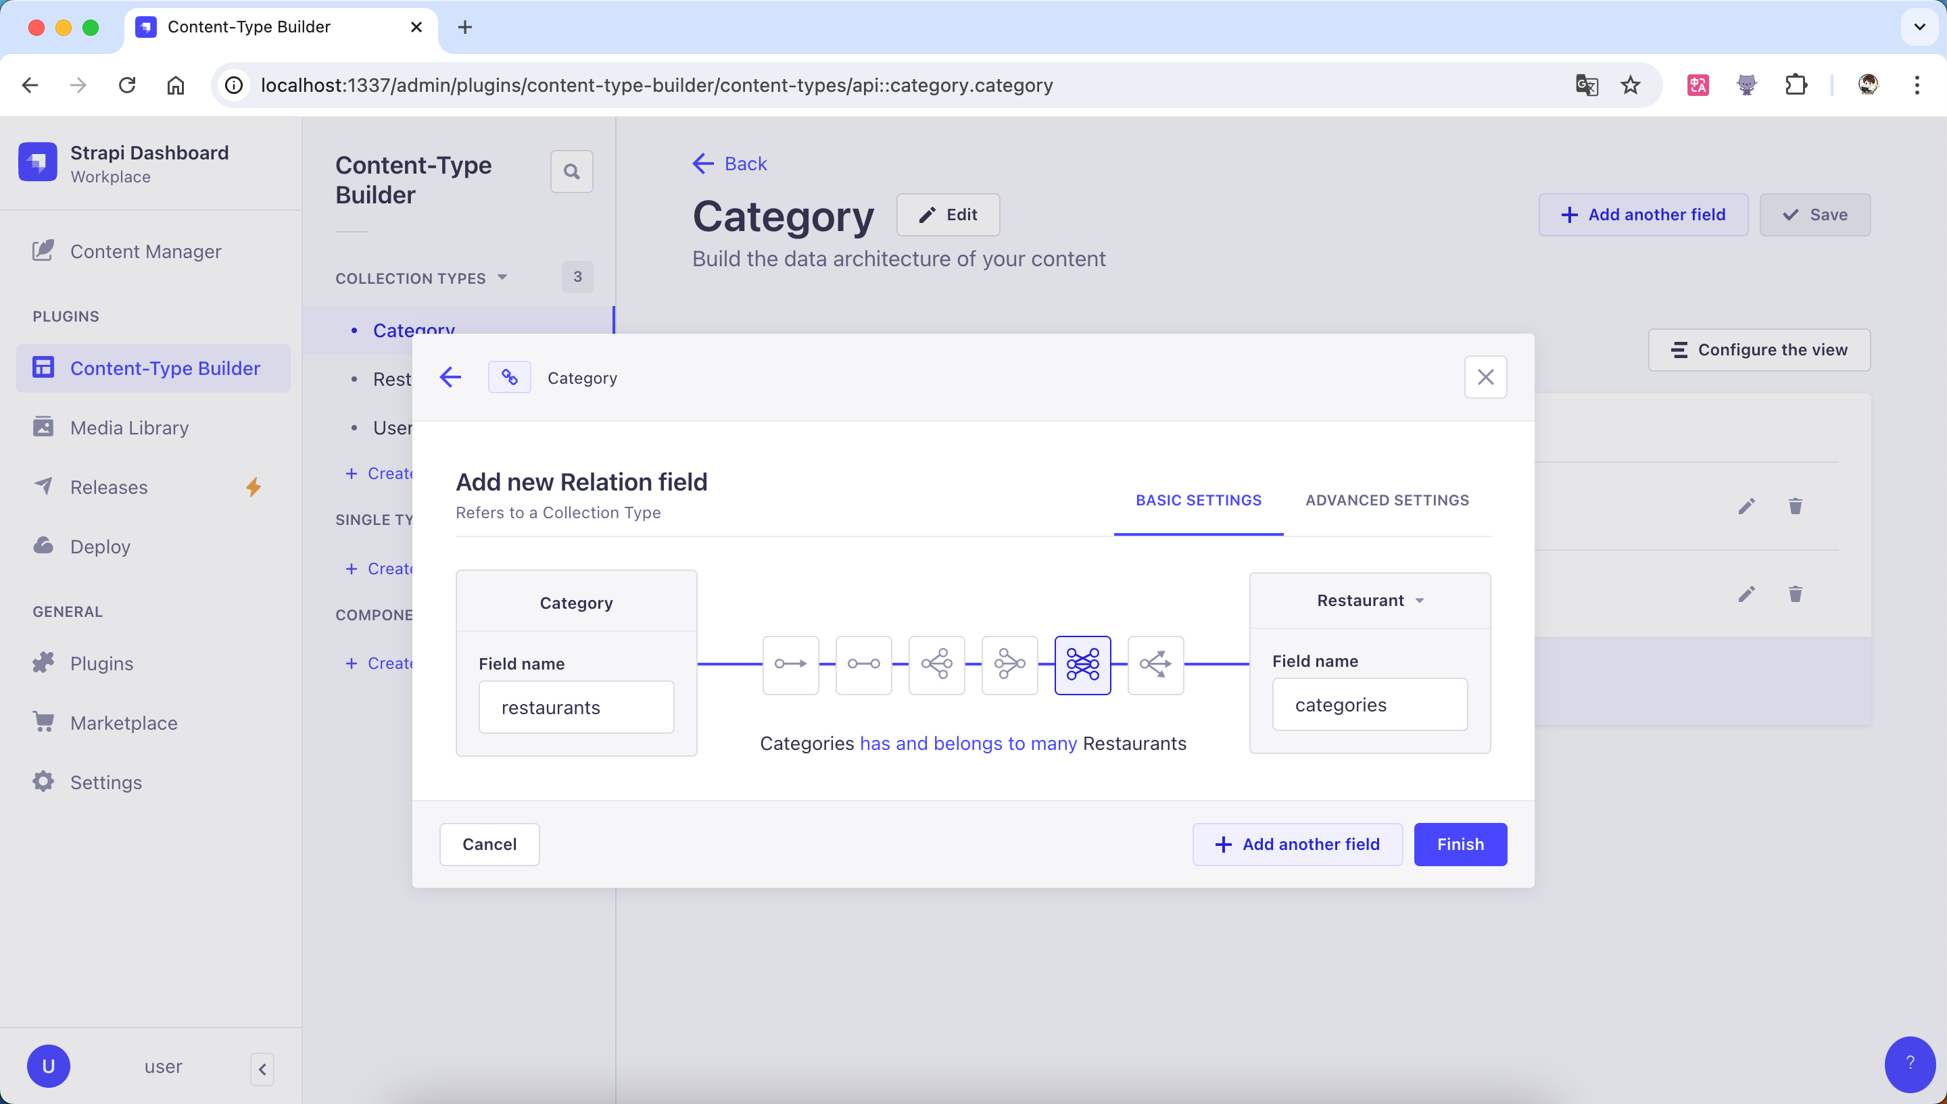Click the modal back arrow icon

coord(450,377)
